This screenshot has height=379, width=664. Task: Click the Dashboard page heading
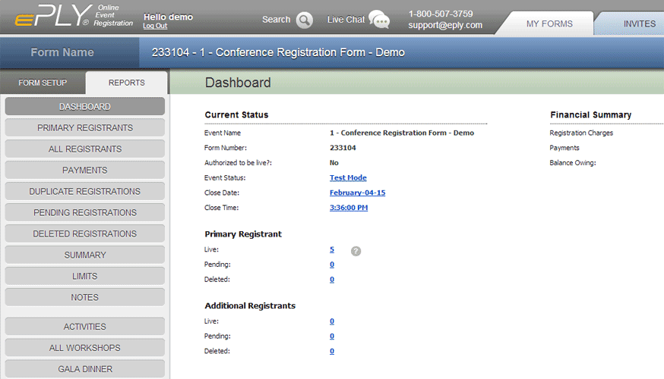[x=238, y=83]
